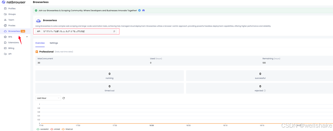
Task: Click the Remaining hours value 100
Action: point(264,63)
